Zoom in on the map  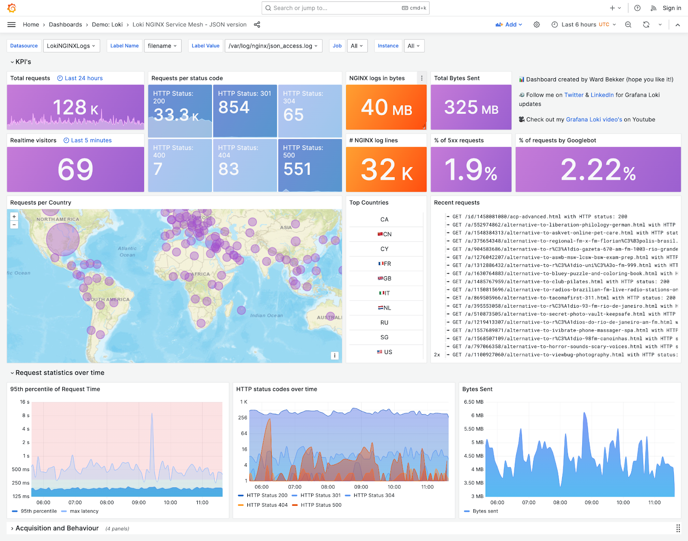(14, 217)
